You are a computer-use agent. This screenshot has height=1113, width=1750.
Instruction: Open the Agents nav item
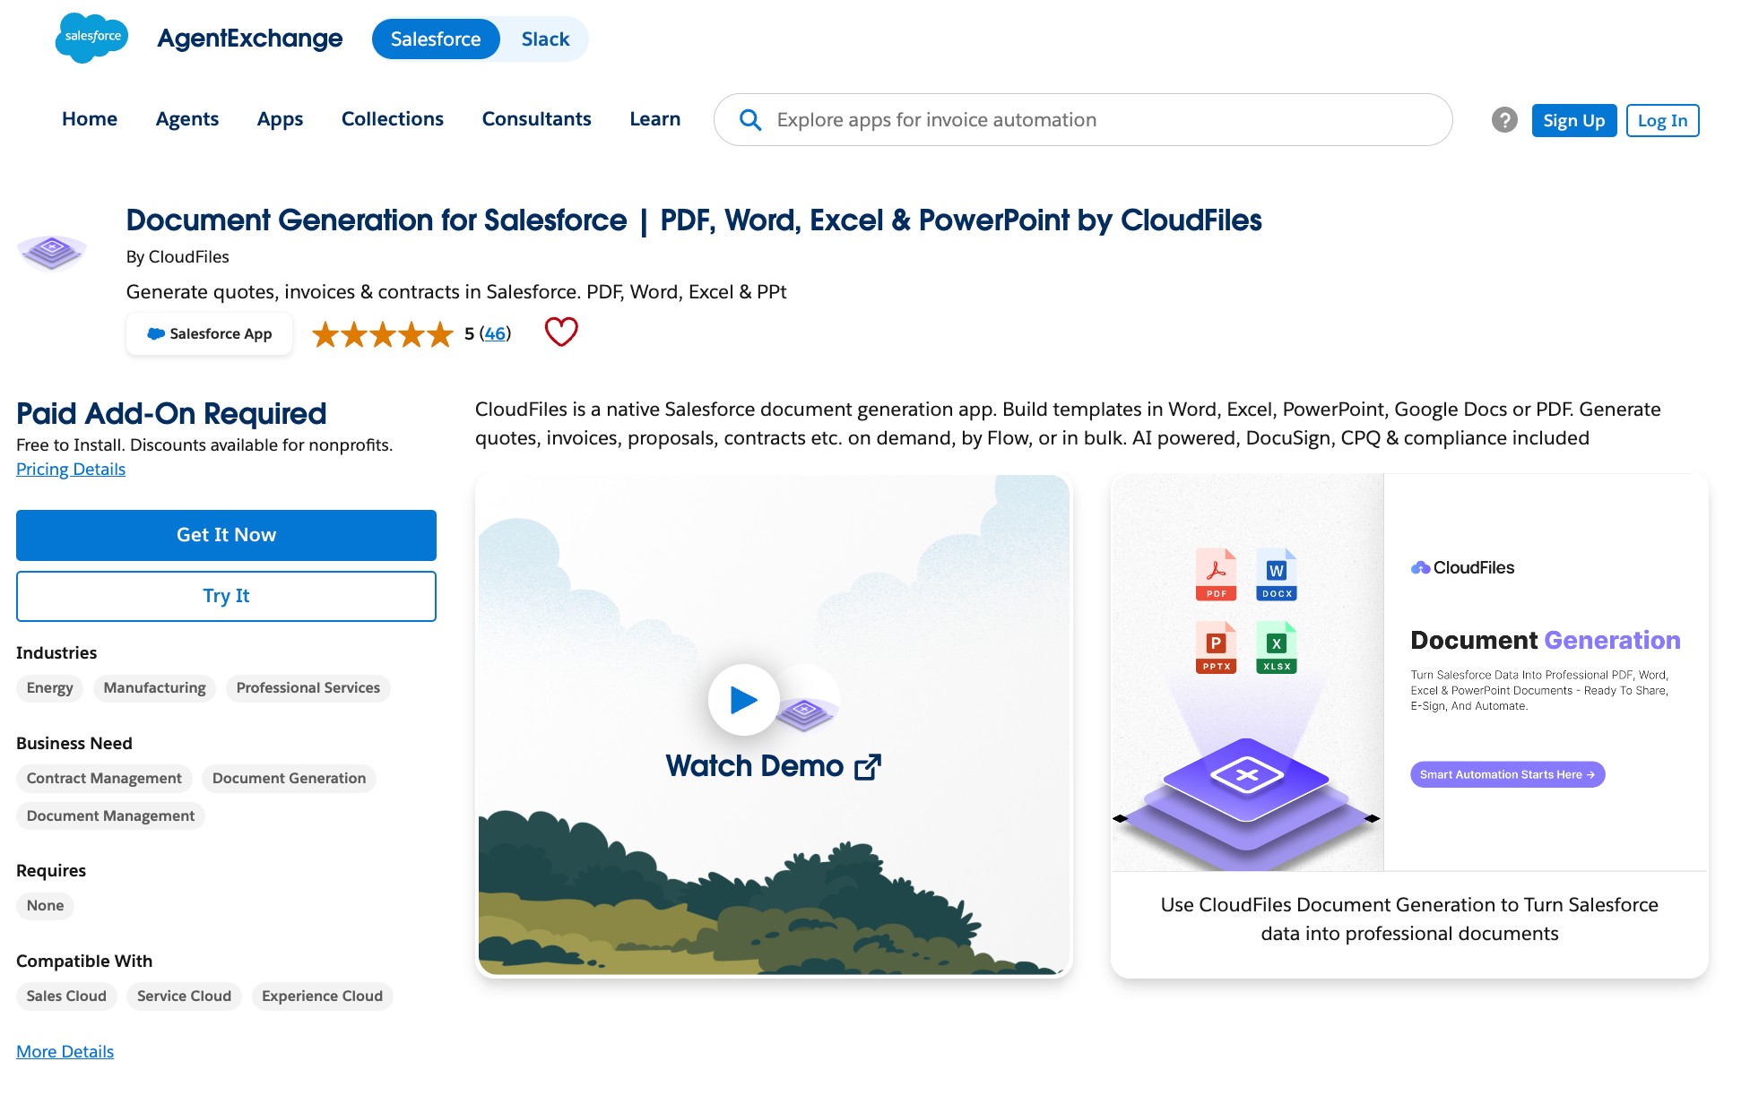pyautogui.click(x=186, y=119)
